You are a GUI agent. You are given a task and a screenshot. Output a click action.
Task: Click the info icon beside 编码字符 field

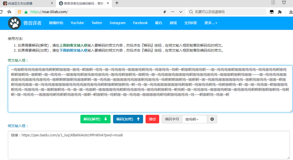point(212,119)
